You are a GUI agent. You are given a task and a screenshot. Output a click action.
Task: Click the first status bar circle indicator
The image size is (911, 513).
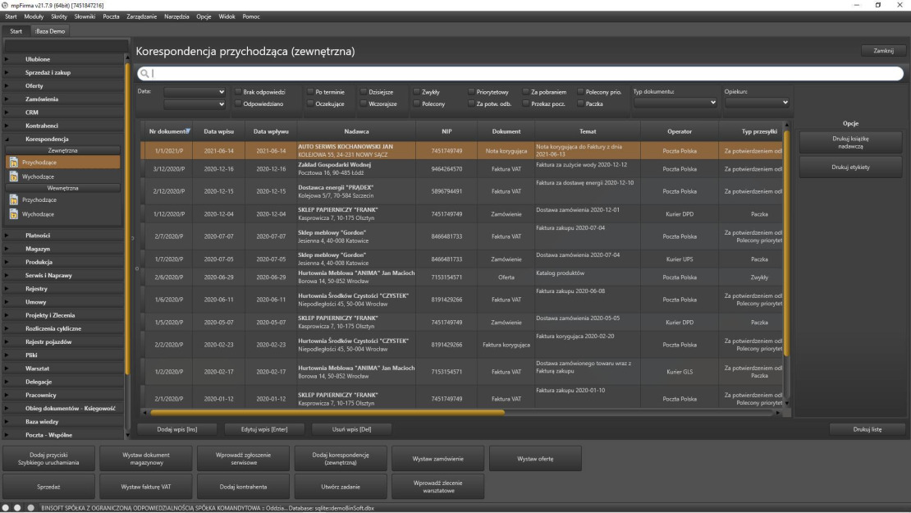[6, 508]
